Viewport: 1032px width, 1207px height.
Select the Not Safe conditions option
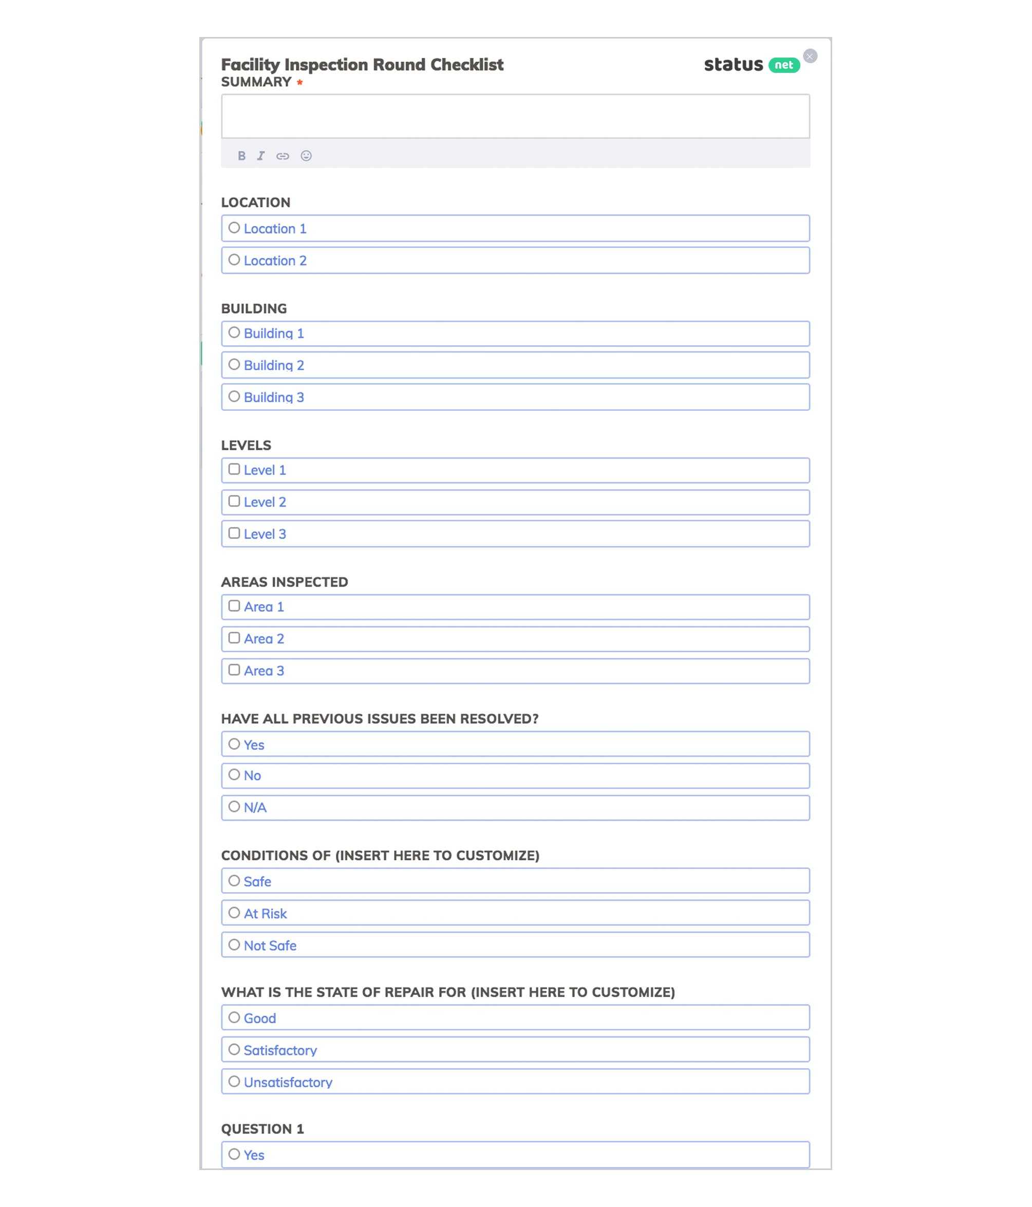click(x=233, y=944)
